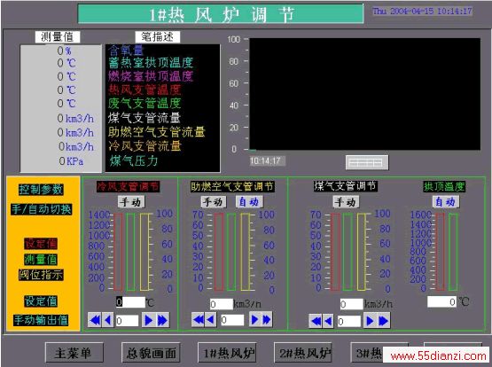Click fast-decrease double arrow under 助燃空气支管调节
This screenshot has height=367, width=492.
pos(198,319)
